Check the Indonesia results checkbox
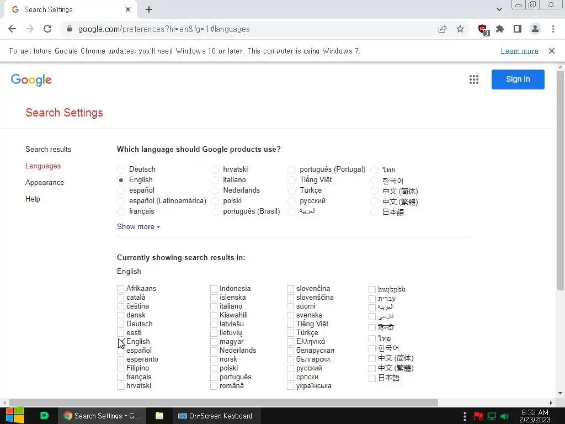Image resolution: width=565 pixels, height=424 pixels. point(214,289)
